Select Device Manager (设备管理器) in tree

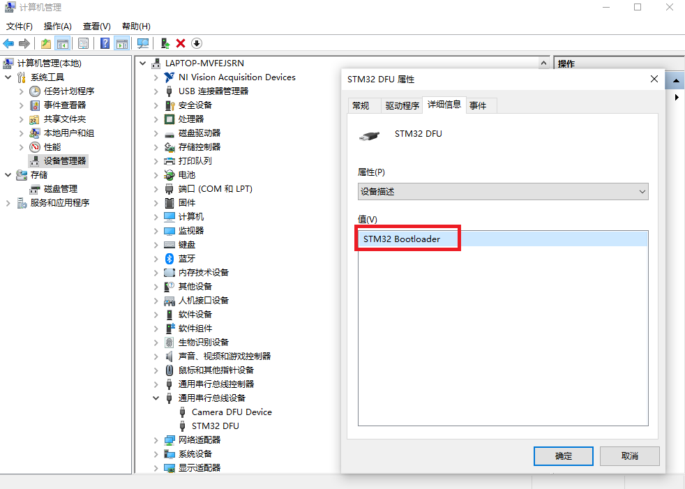coord(65,161)
